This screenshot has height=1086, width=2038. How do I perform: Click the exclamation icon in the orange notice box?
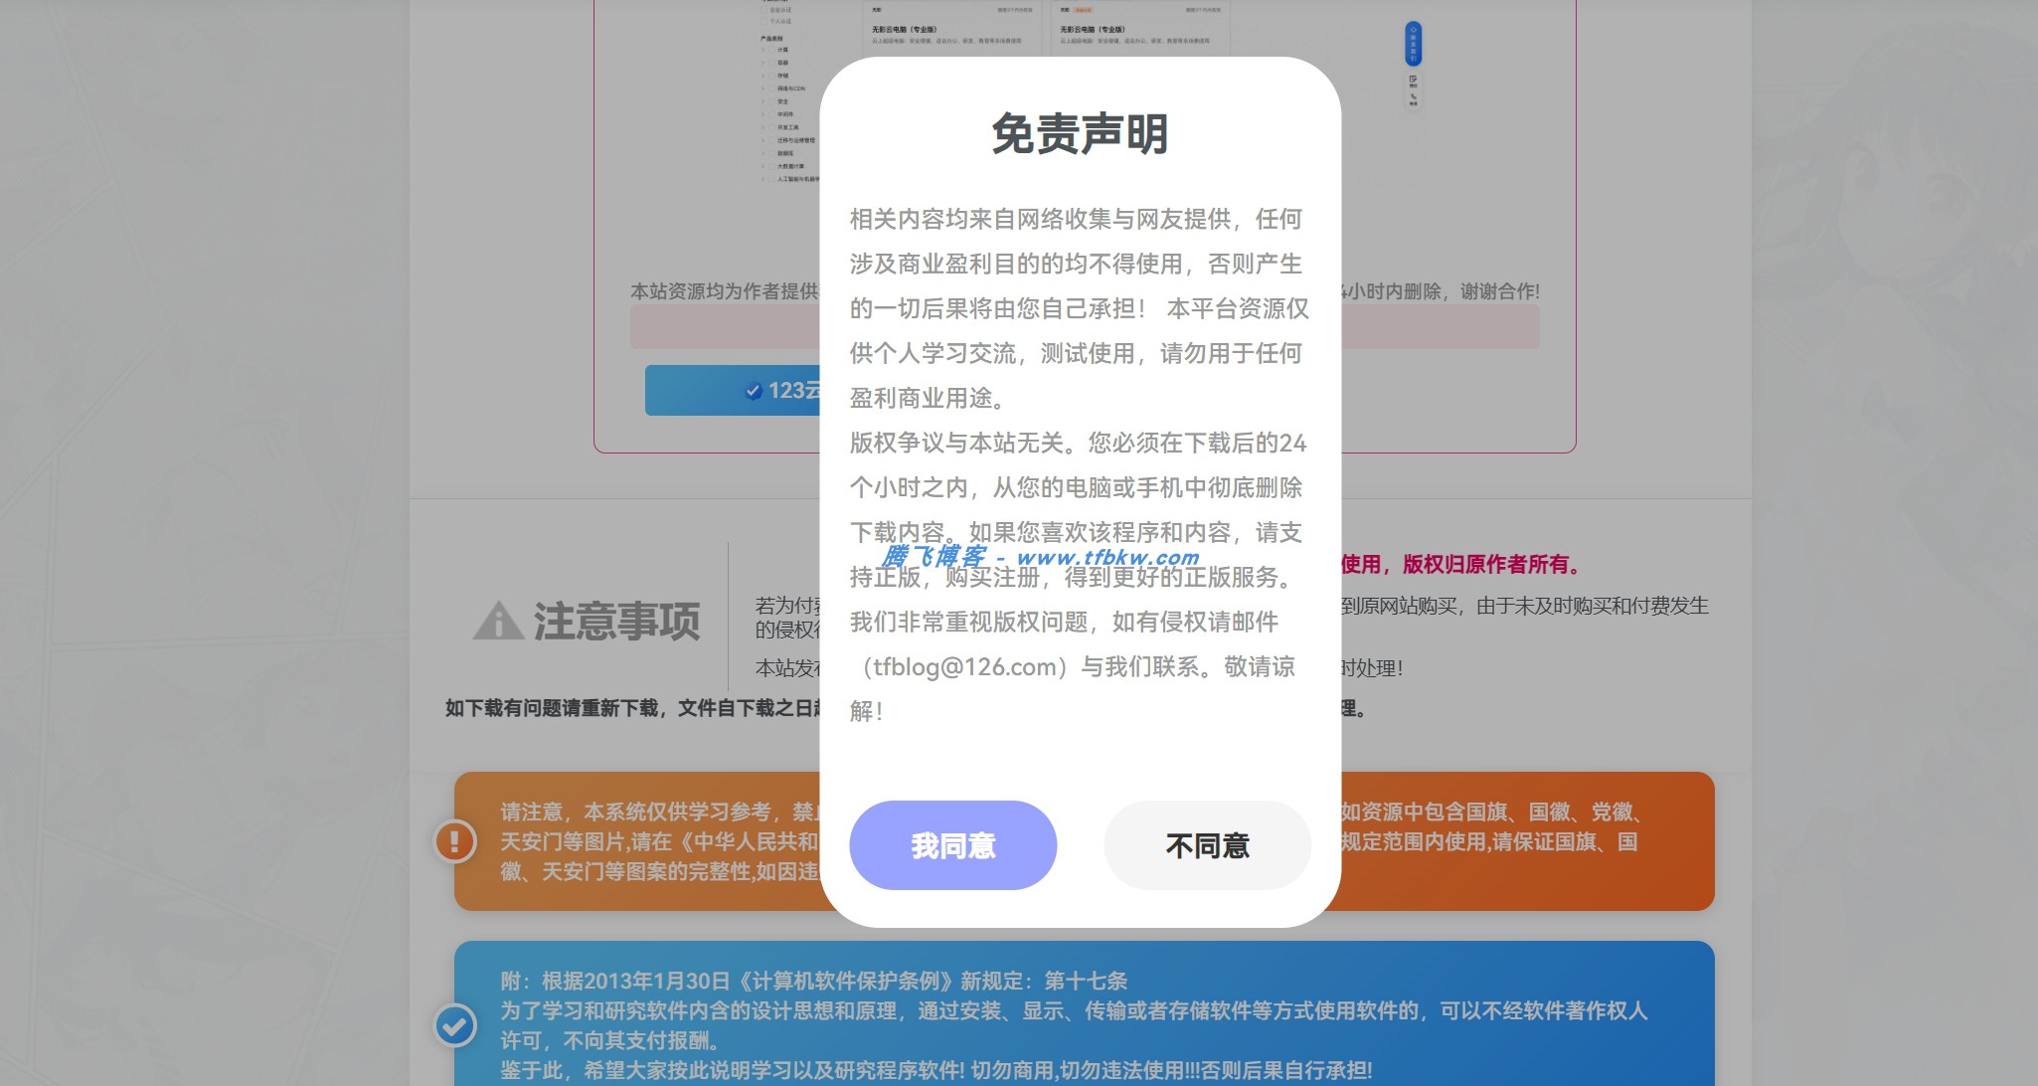coord(455,843)
